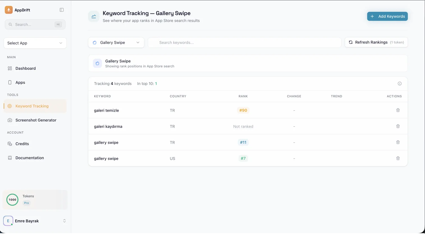
Task: Click the US country cell
Action: pyautogui.click(x=173, y=159)
